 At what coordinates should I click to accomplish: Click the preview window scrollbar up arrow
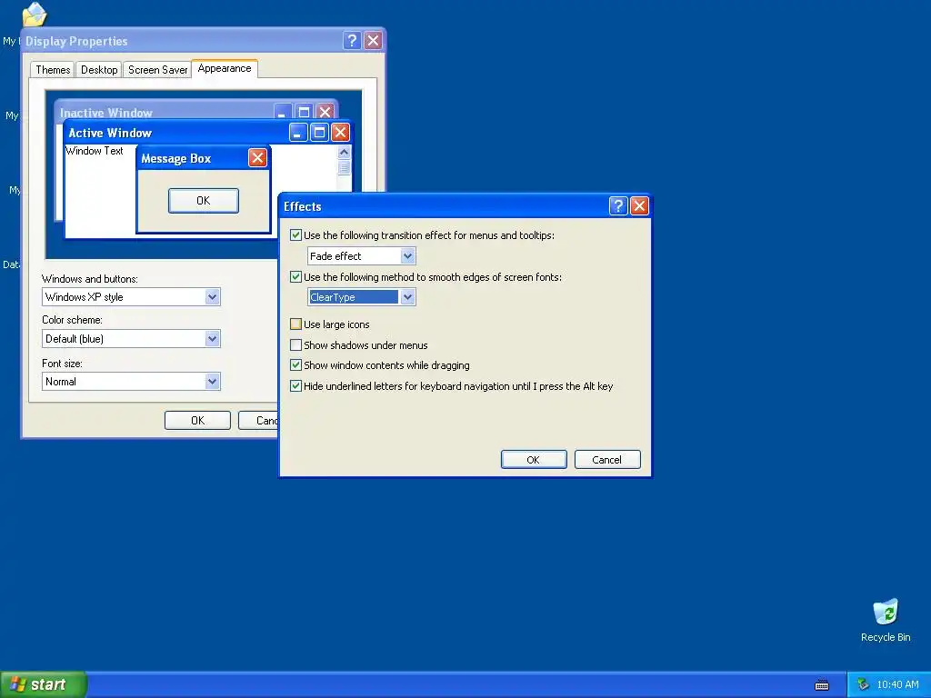(344, 153)
